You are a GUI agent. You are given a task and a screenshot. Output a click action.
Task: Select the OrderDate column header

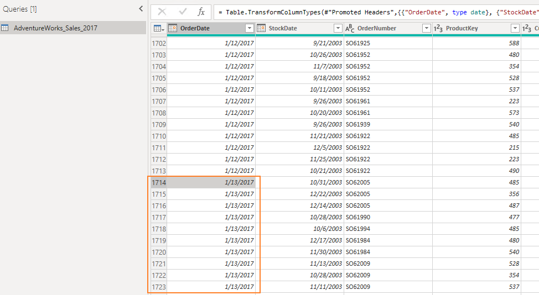[211, 28]
